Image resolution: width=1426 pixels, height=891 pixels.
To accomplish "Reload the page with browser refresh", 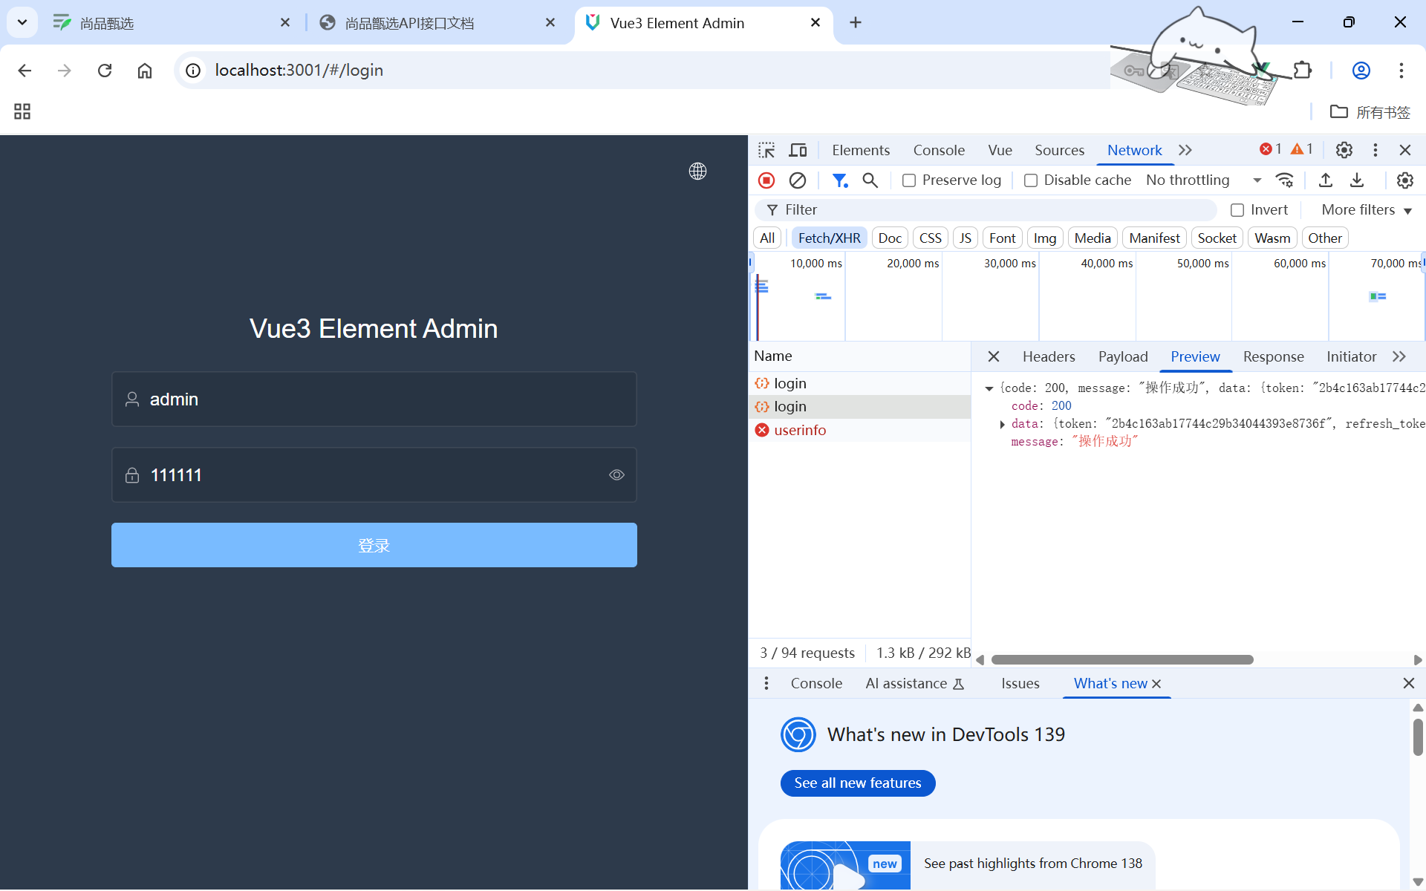I will point(105,71).
